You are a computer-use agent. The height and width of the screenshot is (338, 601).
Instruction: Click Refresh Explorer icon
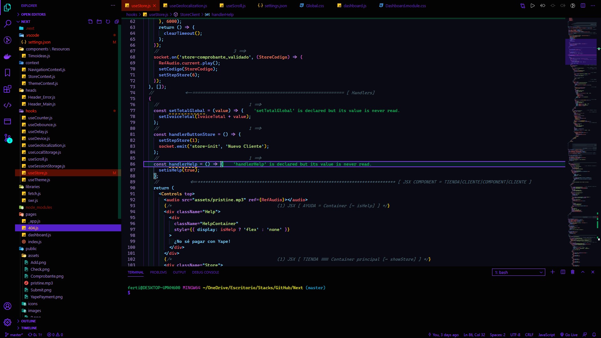(x=108, y=22)
